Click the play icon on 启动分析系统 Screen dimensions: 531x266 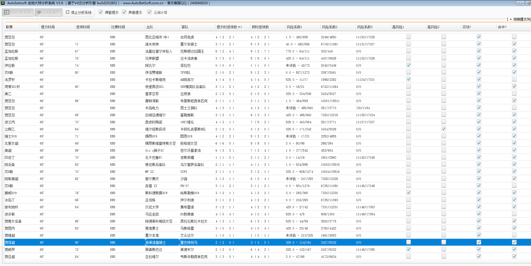pyautogui.click(x=7, y=12)
